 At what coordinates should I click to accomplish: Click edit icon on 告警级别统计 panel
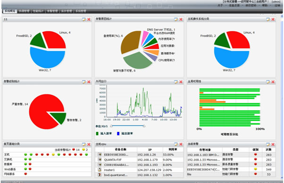coord(84,82)
